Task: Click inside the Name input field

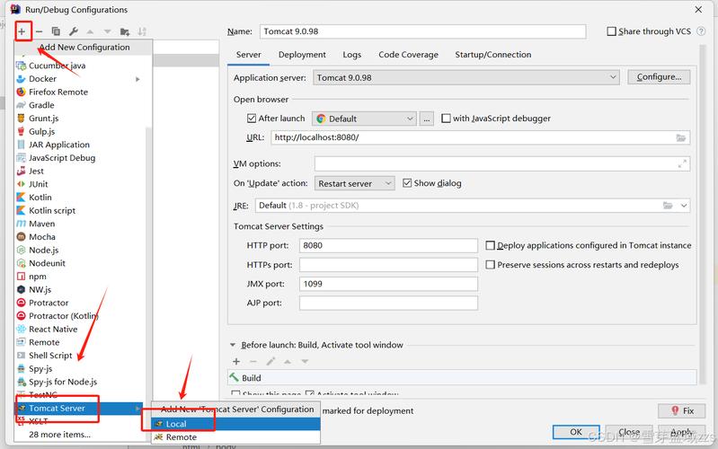Action: coord(422,31)
